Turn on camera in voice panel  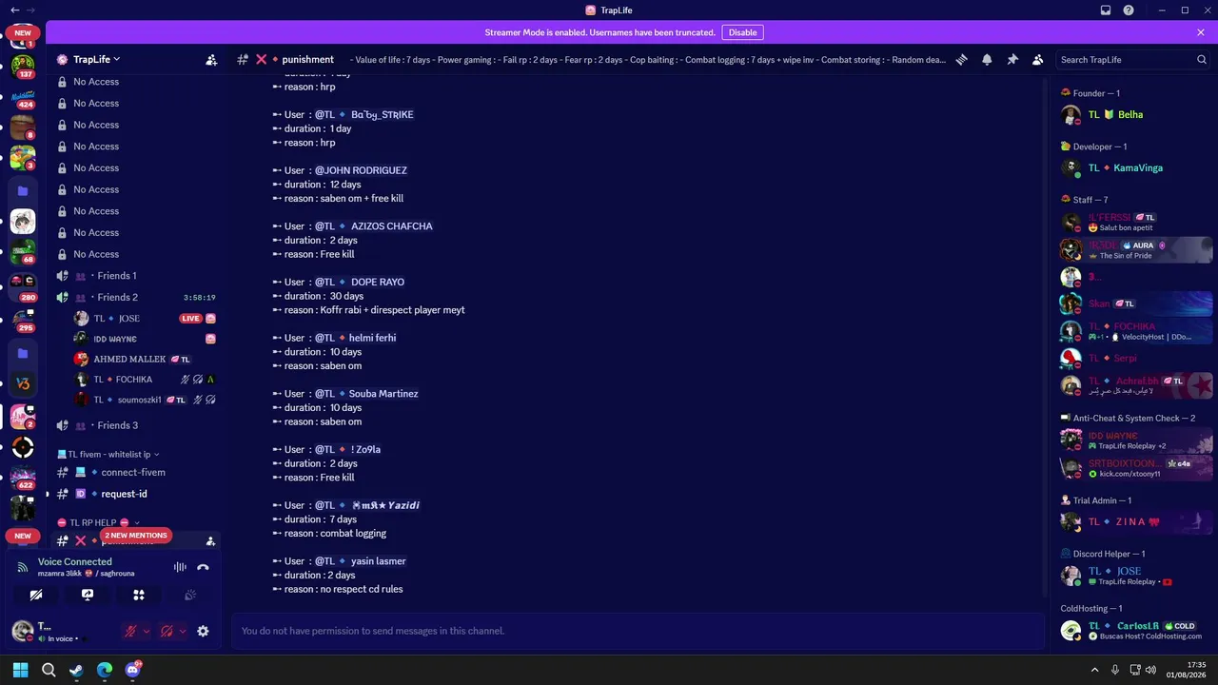pos(36,595)
